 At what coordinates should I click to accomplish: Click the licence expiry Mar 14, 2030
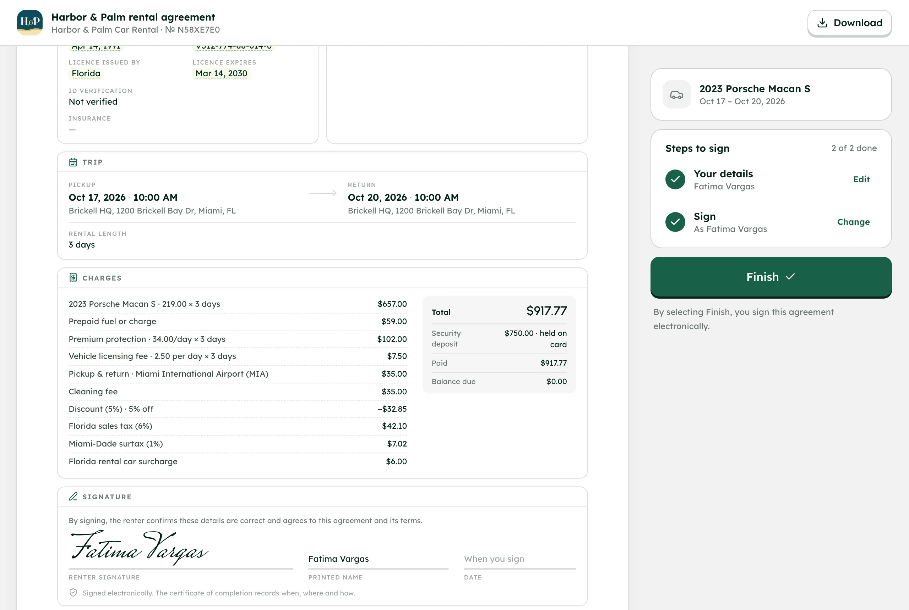point(221,73)
